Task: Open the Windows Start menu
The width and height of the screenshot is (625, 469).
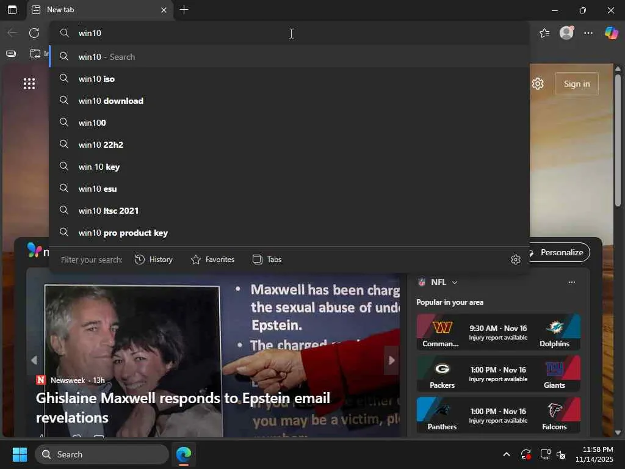Action: [x=20, y=454]
